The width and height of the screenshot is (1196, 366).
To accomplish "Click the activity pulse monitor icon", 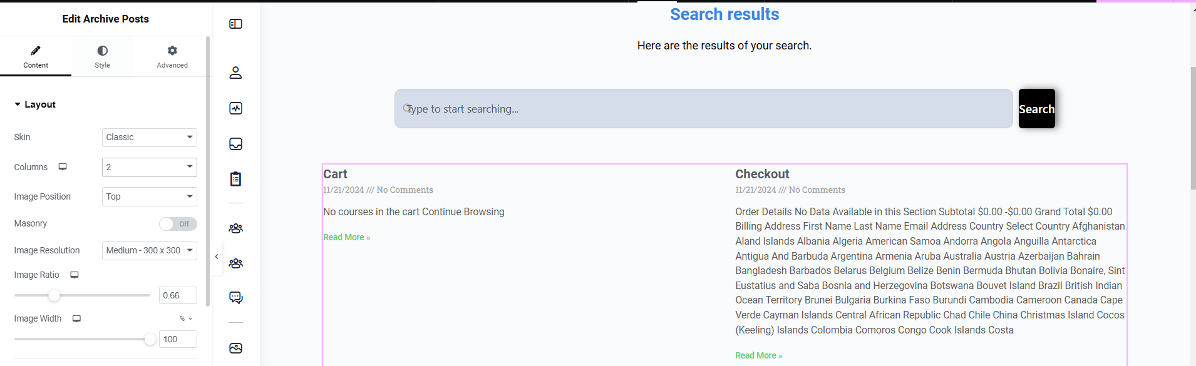I will point(235,108).
